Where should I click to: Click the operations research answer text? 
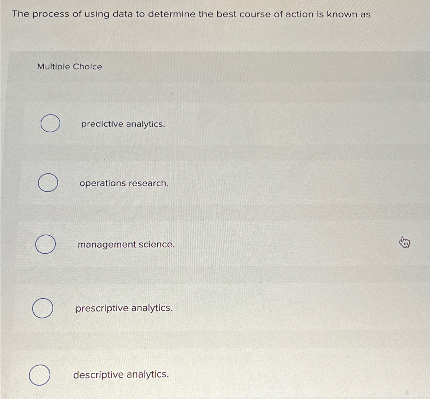(124, 183)
